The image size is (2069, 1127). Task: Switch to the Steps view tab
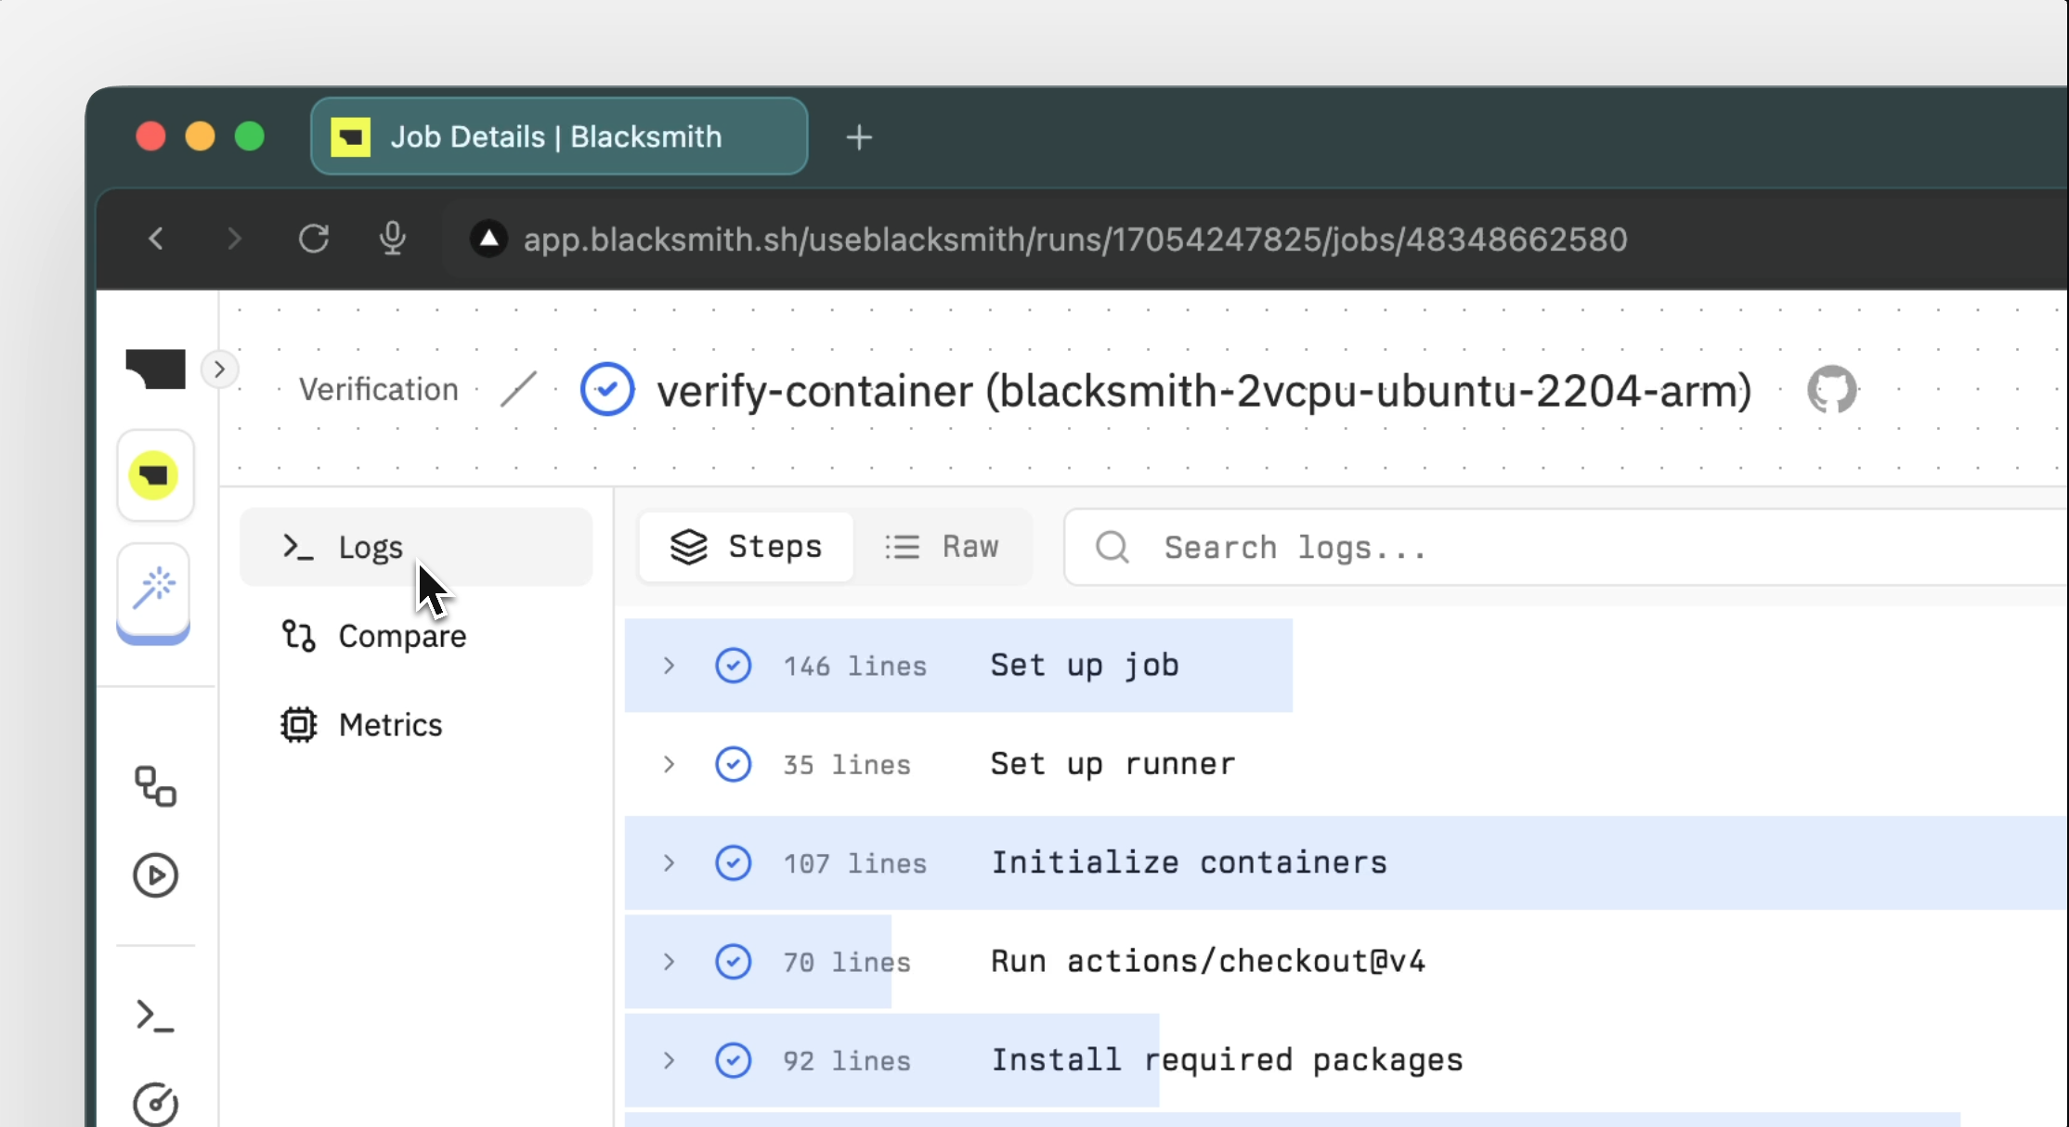[x=747, y=547]
